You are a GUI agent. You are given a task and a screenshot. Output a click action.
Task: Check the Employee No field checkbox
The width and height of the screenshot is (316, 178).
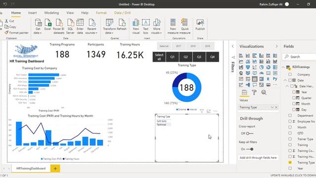[x=290, y=121]
